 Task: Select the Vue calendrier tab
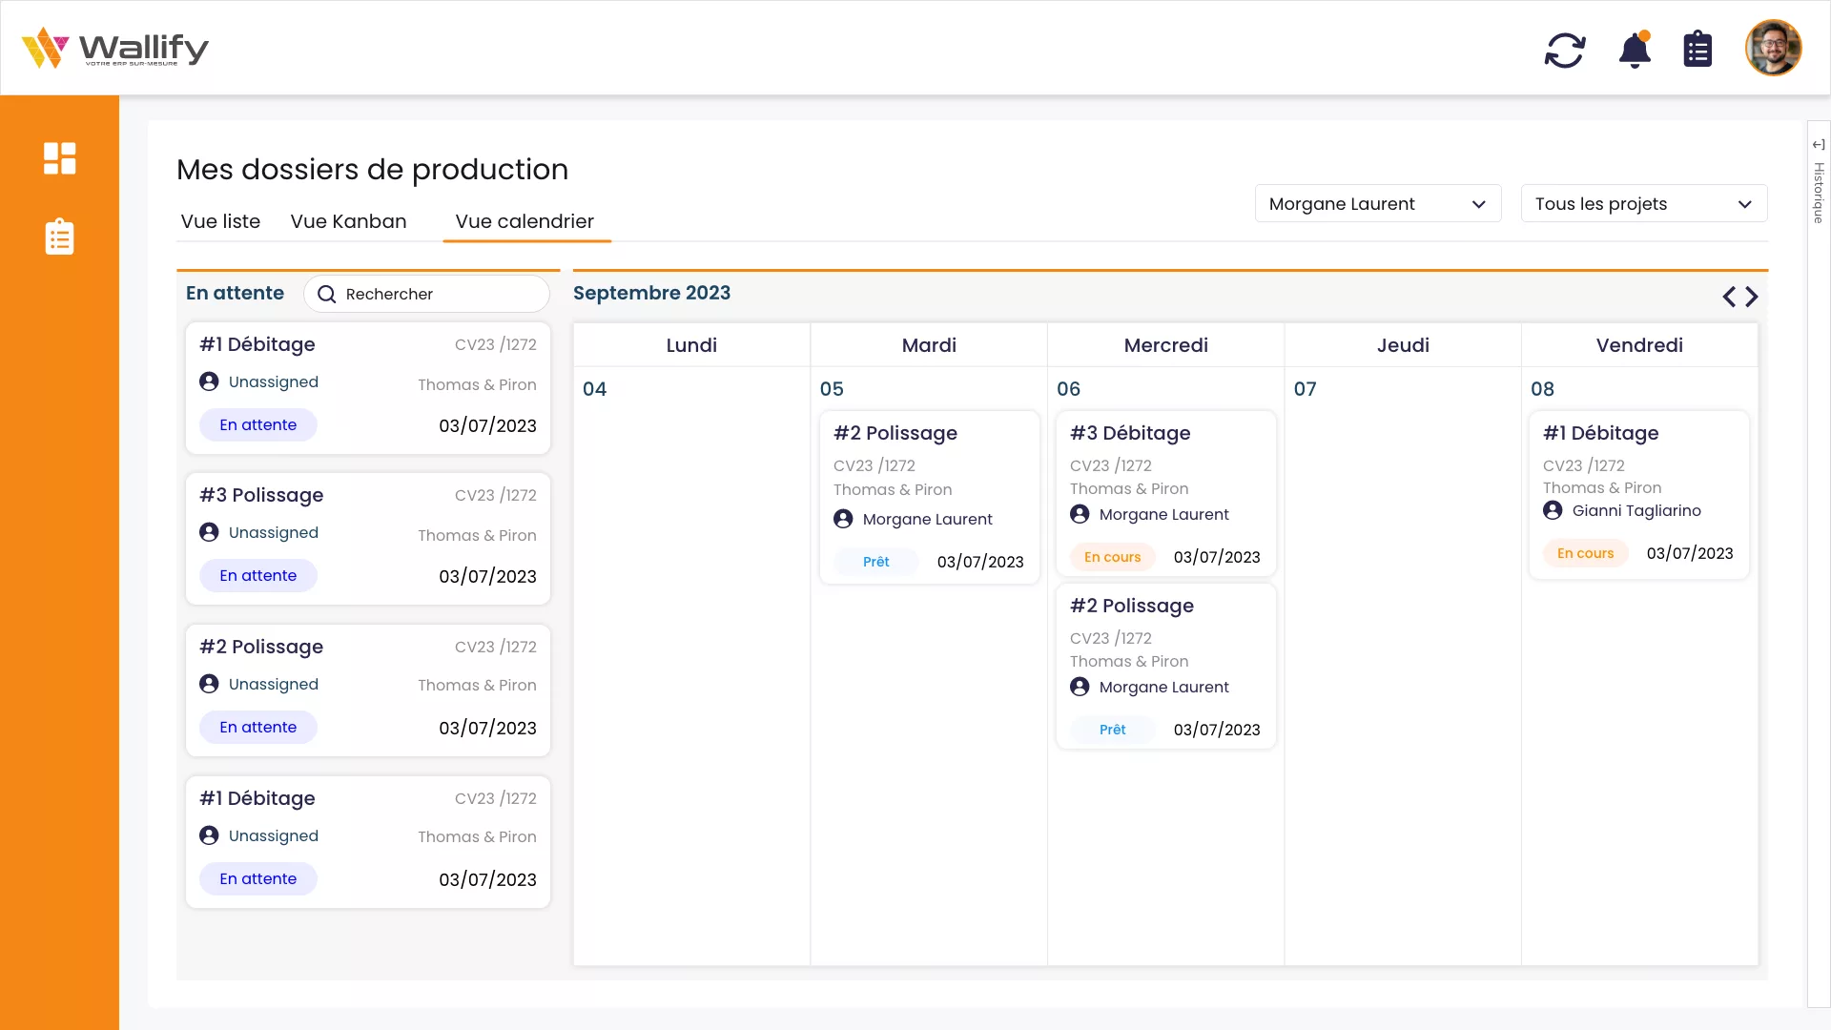click(x=525, y=221)
